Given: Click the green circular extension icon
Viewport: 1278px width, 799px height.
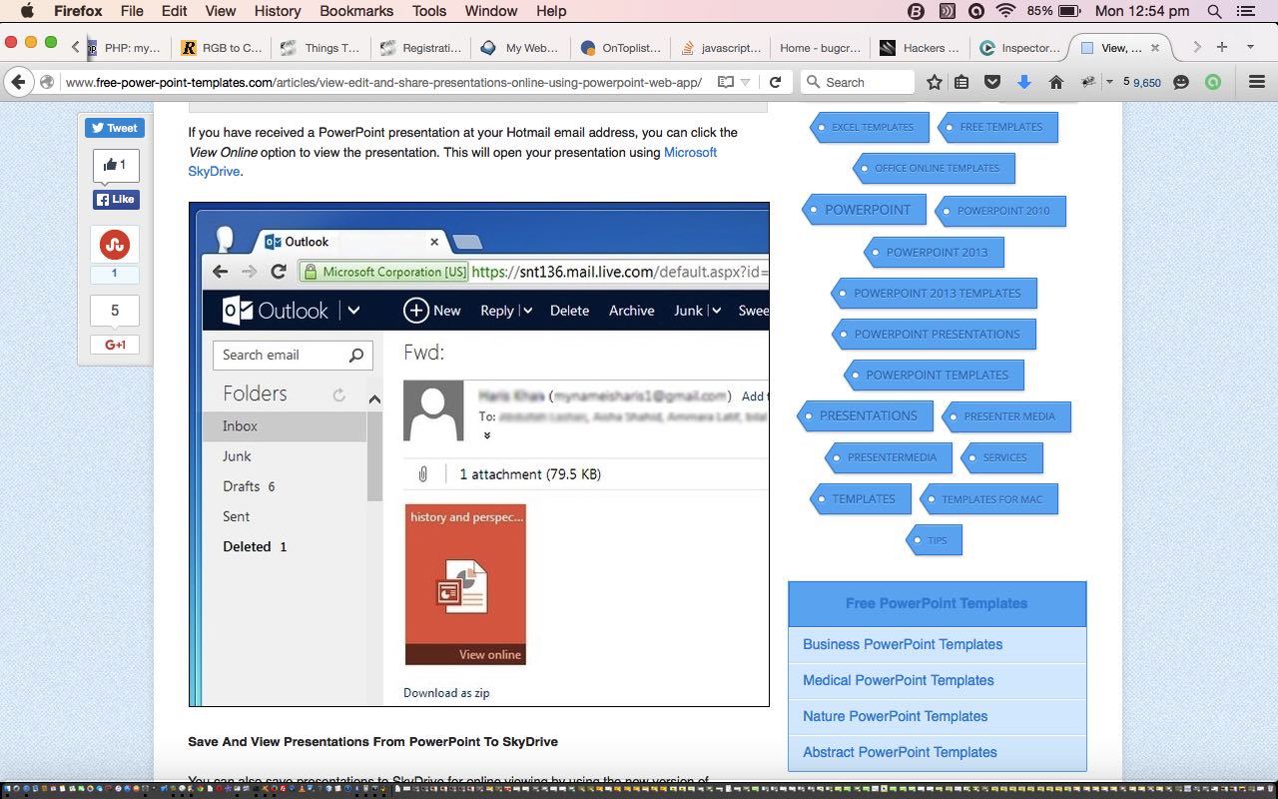Looking at the screenshot, I should click(x=1213, y=82).
